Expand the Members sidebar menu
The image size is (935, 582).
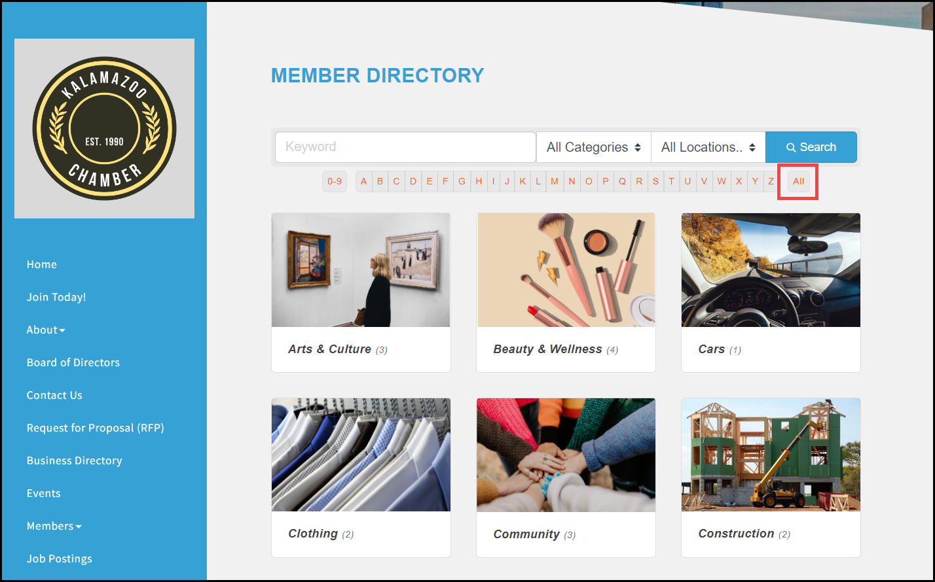coord(54,526)
